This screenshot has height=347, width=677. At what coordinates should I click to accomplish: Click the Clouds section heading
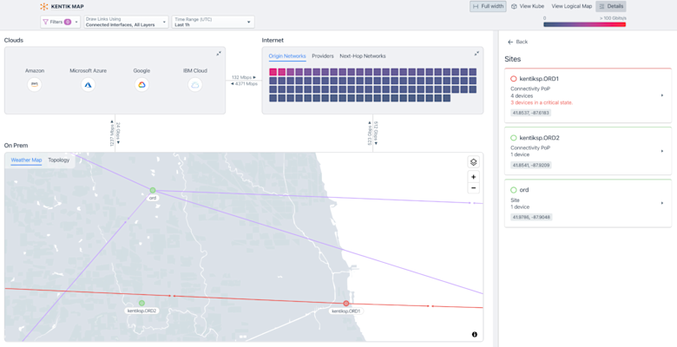[x=14, y=40]
